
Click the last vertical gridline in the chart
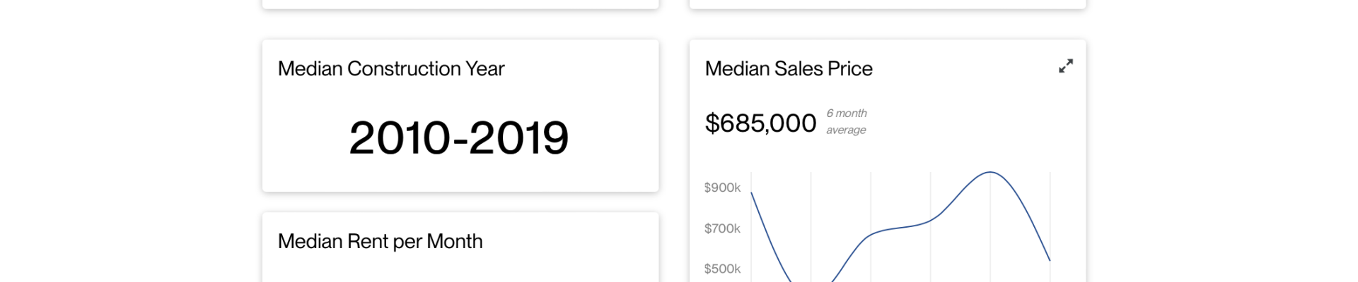tap(1050, 211)
